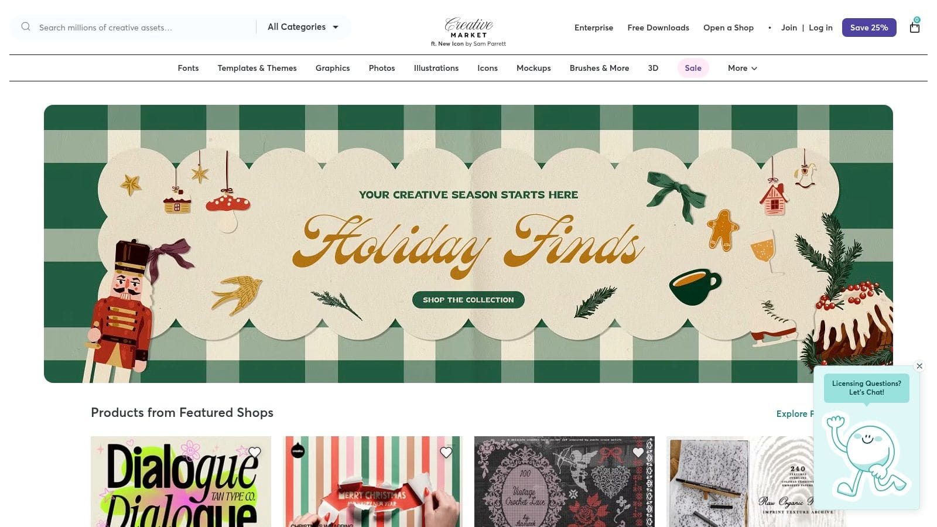Image resolution: width=937 pixels, height=527 pixels.
Task: Favorite the Merry Christmas wrapping product heart
Action: [x=446, y=452]
